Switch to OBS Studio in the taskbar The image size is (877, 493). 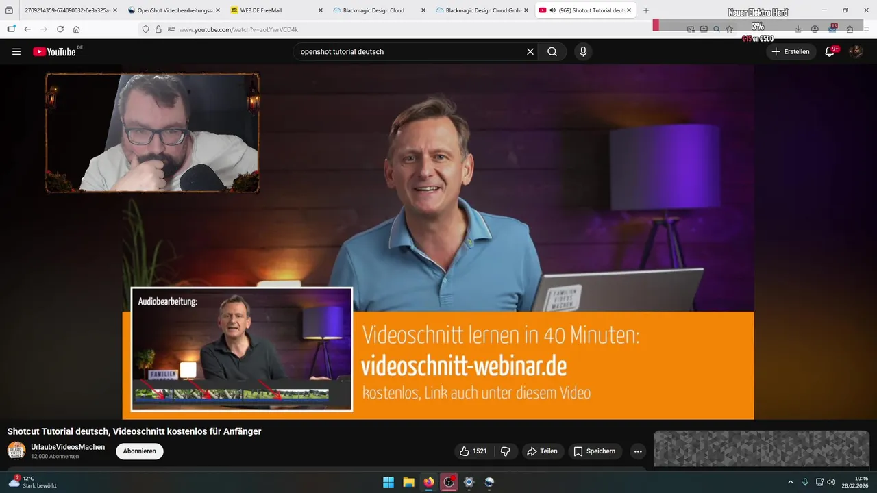449,482
